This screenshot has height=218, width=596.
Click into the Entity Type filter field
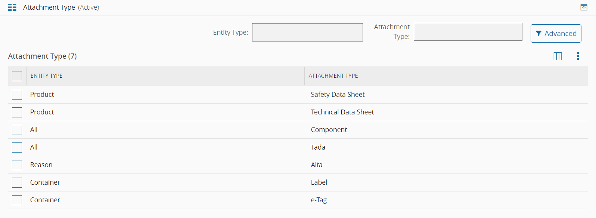[307, 33]
